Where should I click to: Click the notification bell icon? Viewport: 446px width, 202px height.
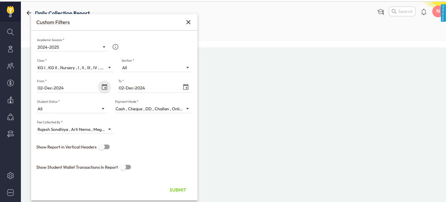tap(424, 12)
